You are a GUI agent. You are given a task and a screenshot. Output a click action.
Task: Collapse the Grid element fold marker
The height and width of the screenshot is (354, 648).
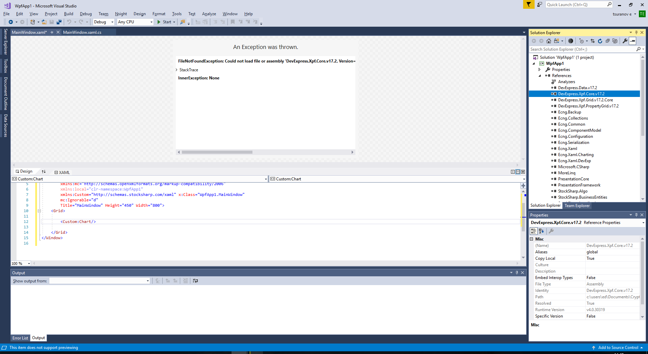(39, 211)
